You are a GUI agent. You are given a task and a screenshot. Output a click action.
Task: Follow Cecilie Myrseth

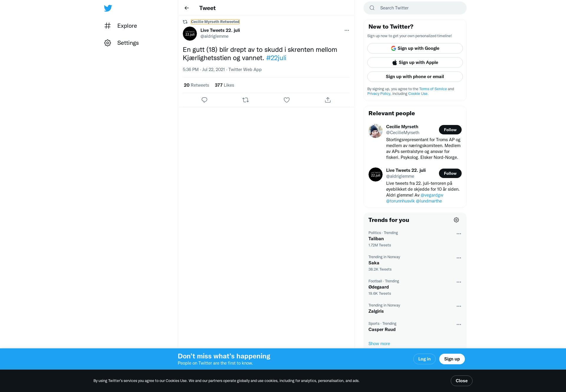tap(450, 130)
